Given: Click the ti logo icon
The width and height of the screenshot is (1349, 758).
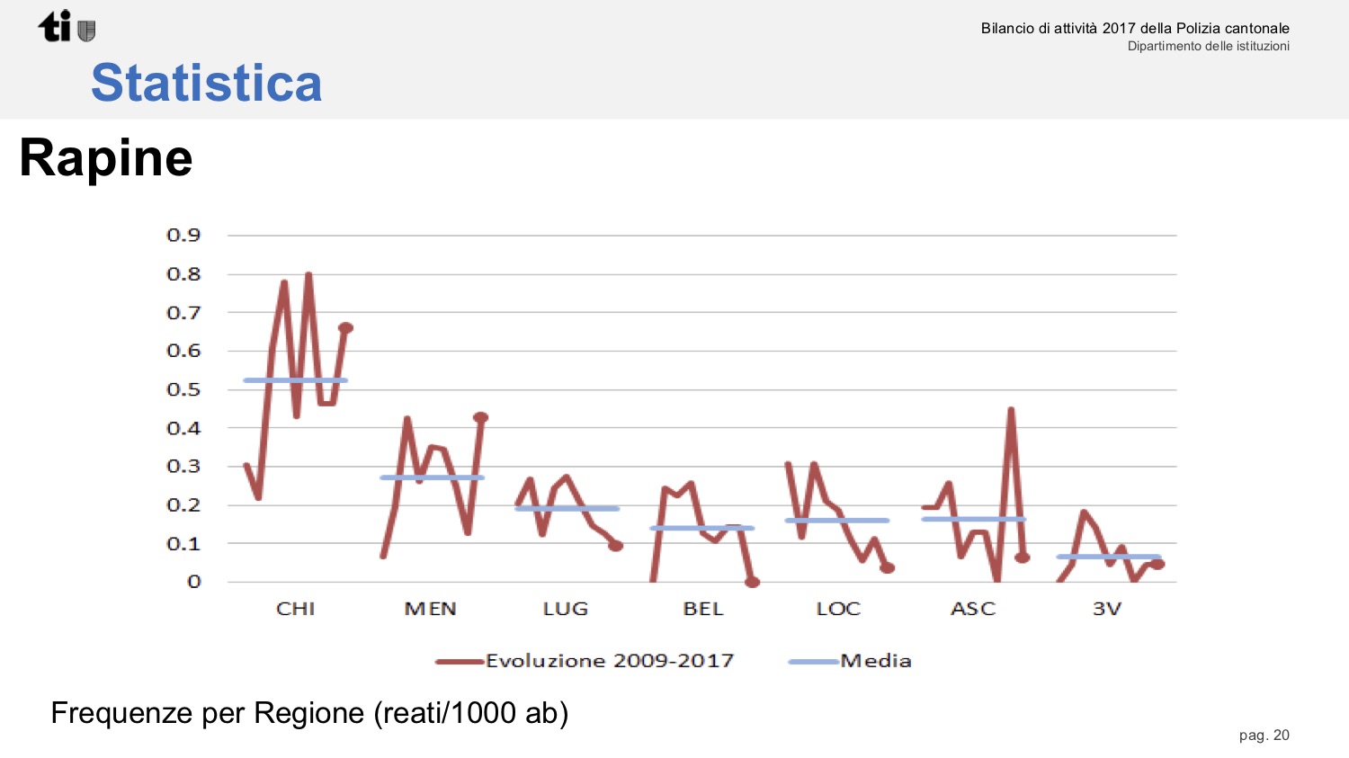Looking at the screenshot, I should (55, 26).
